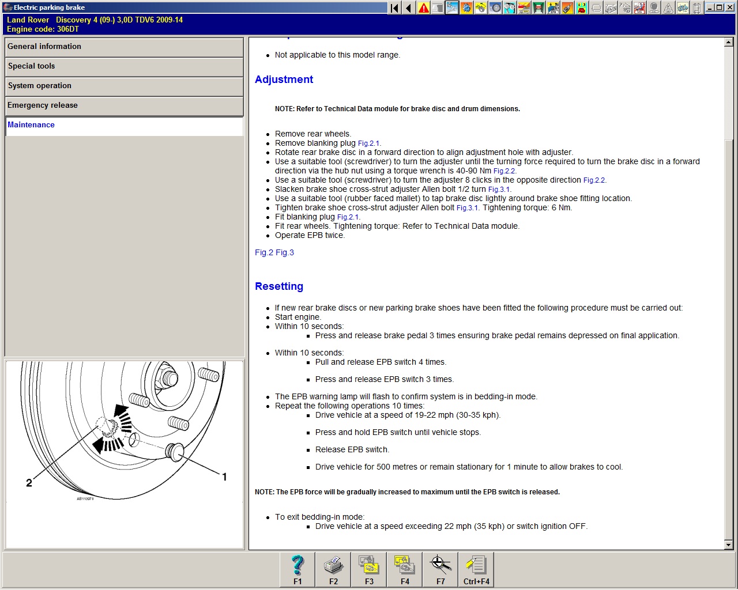Click the printer icon labeled F2
The height and width of the screenshot is (590, 738).
[x=333, y=570]
